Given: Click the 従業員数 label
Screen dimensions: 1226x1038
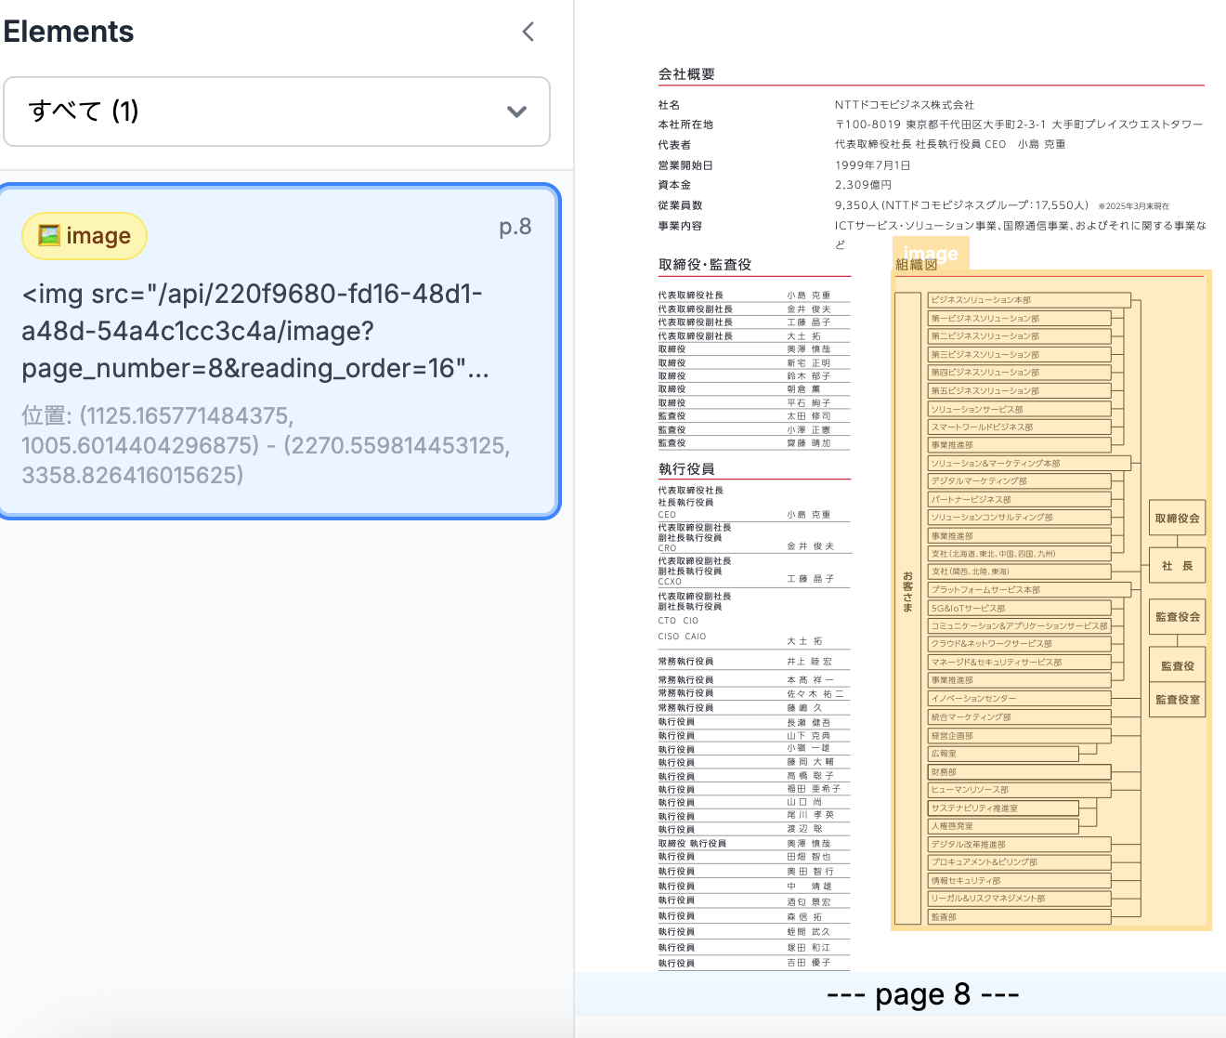Looking at the screenshot, I should [x=680, y=205].
